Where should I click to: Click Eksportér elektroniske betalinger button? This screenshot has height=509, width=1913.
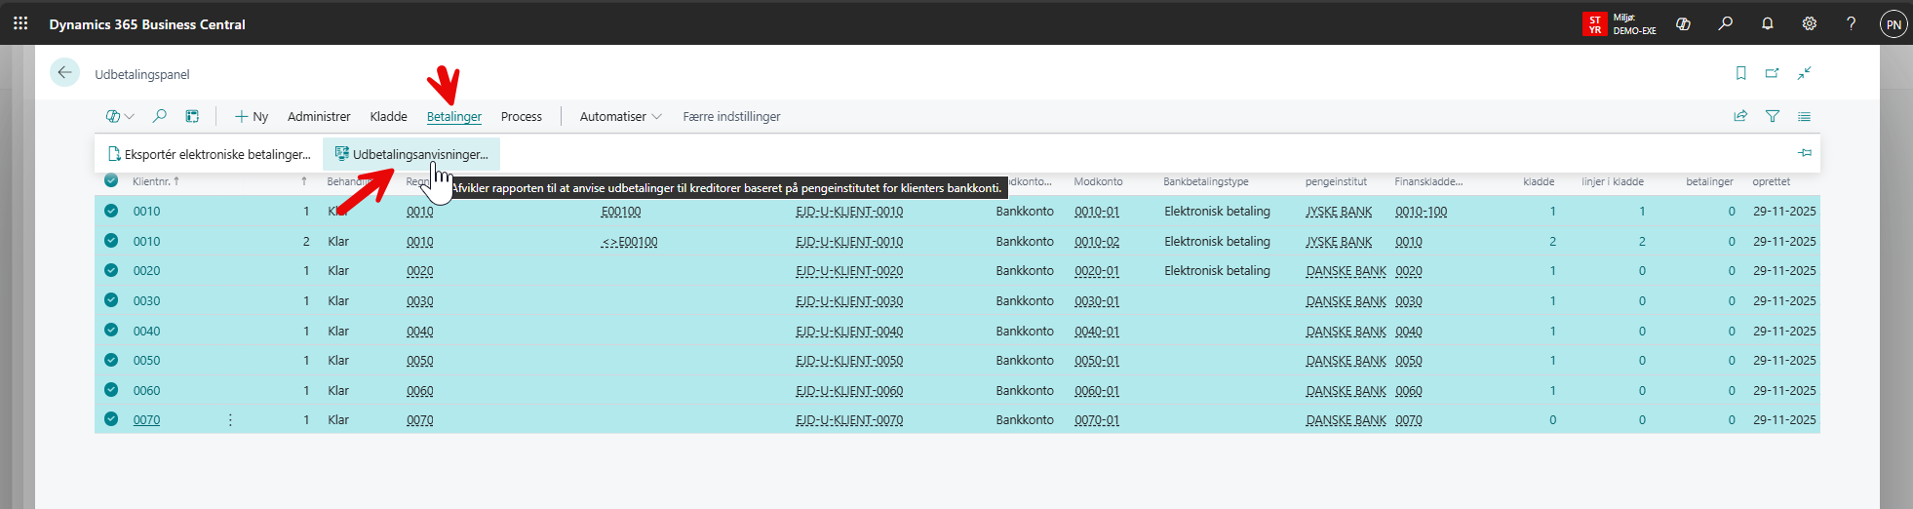click(x=209, y=154)
